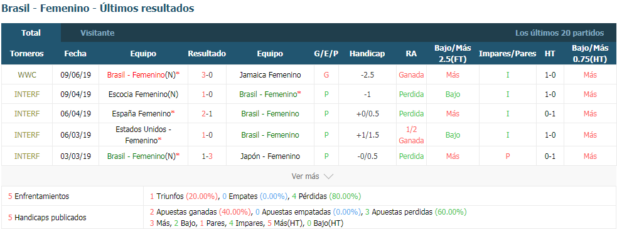
Task: Click the Bajo/Más 2.5(FT) column header
Action: [x=453, y=54]
